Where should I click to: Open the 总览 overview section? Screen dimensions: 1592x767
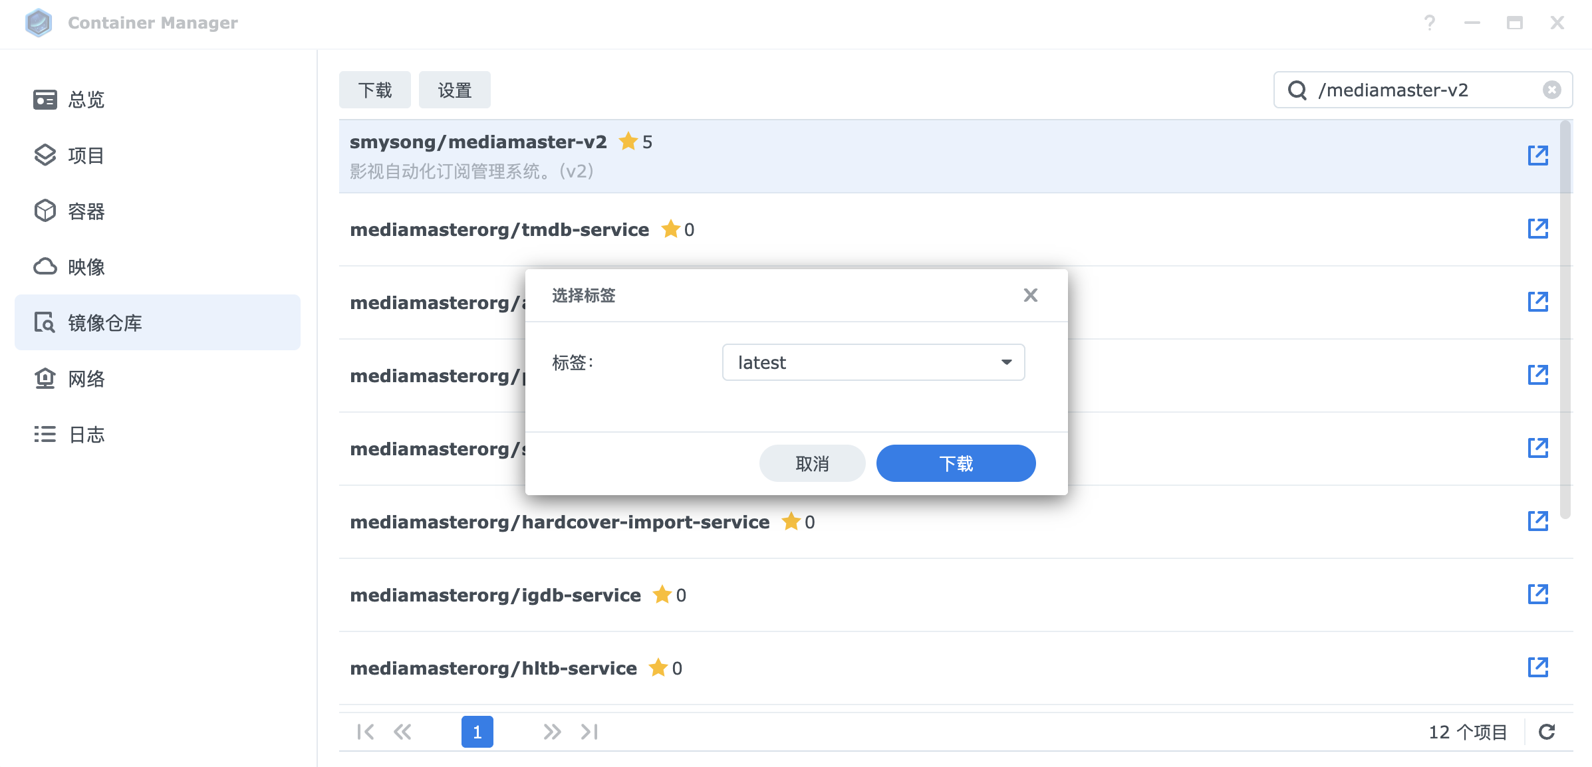86,100
